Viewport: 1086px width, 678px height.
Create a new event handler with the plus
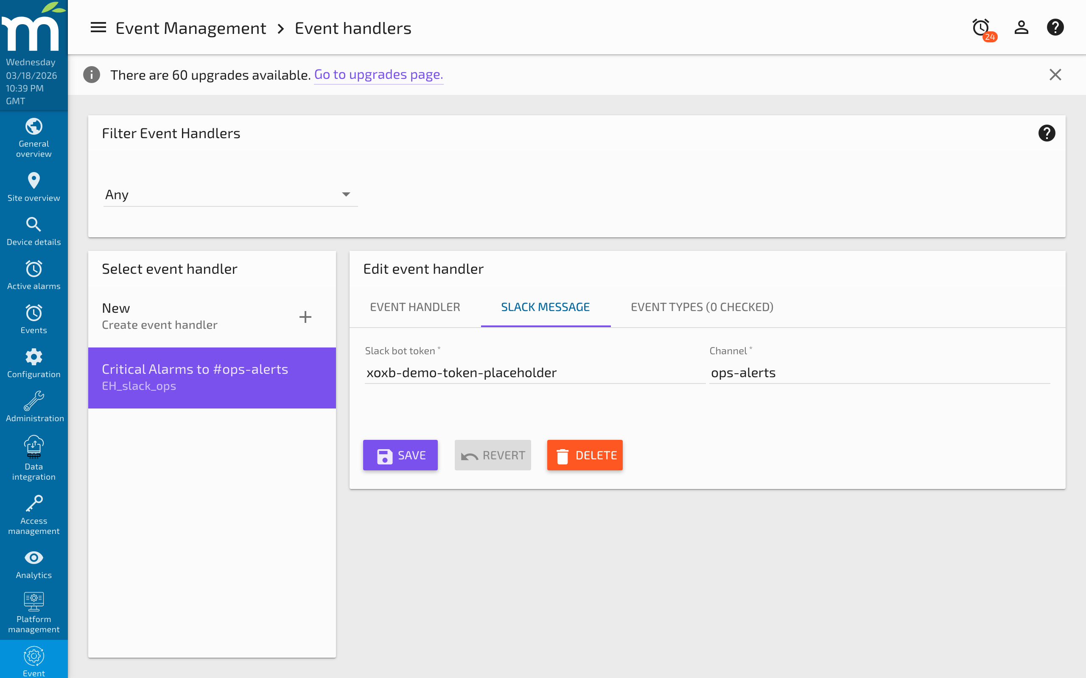pos(305,317)
